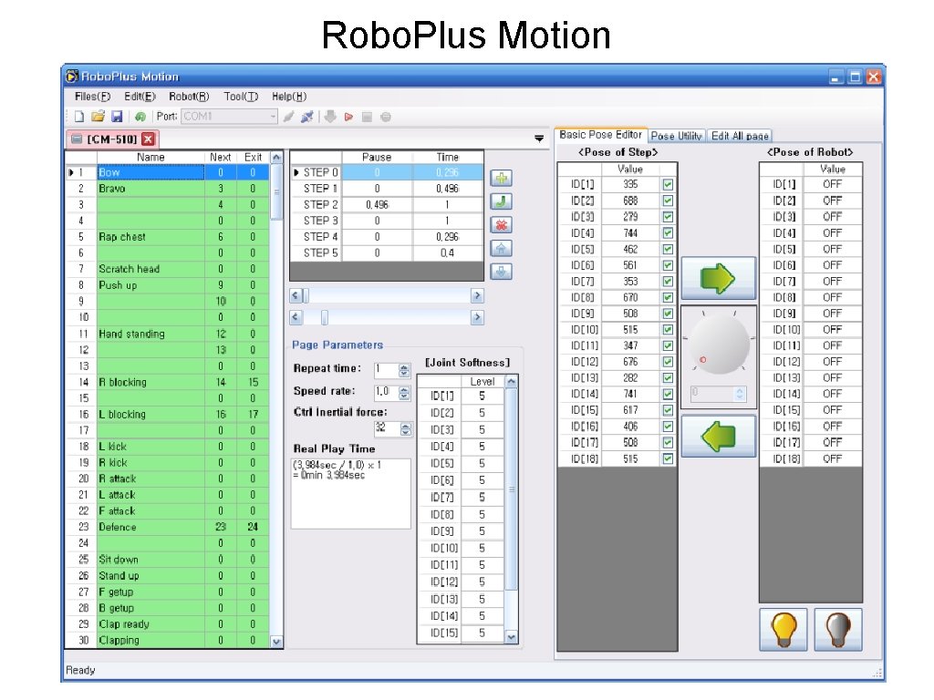934x700 pixels.
Task: Uncheck ID[6] value 561 checkbox
Action: (668, 265)
